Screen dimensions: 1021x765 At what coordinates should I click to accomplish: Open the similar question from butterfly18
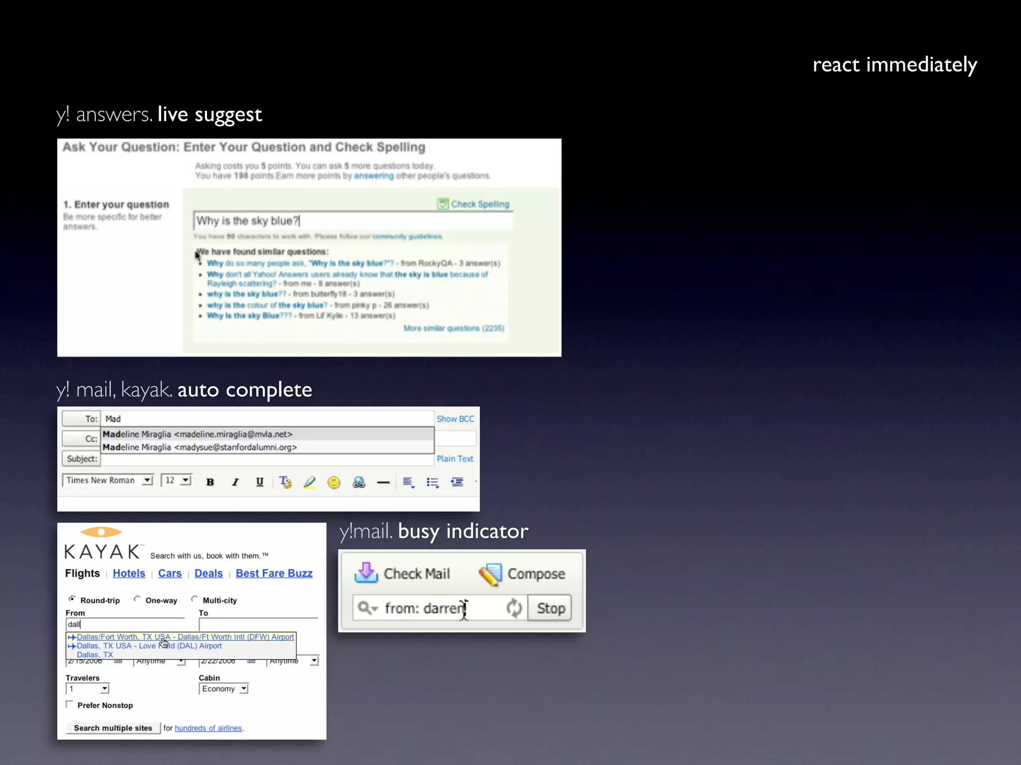click(x=247, y=294)
